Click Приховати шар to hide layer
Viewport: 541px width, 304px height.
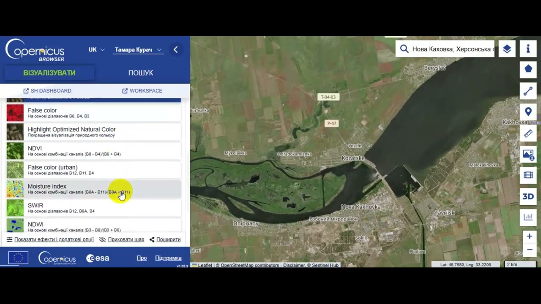[x=122, y=239]
